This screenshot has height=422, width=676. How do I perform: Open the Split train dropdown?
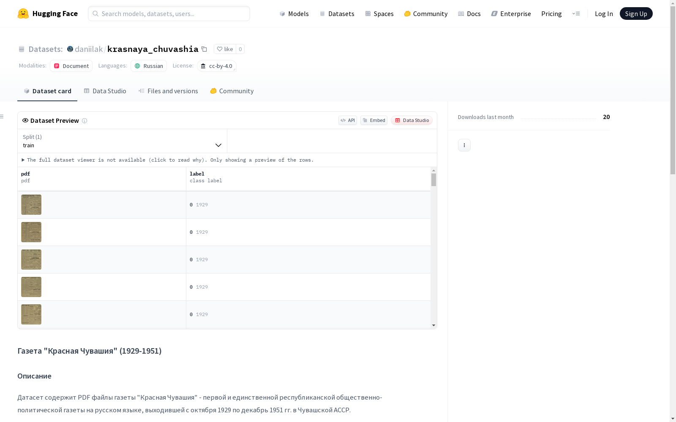122,141
